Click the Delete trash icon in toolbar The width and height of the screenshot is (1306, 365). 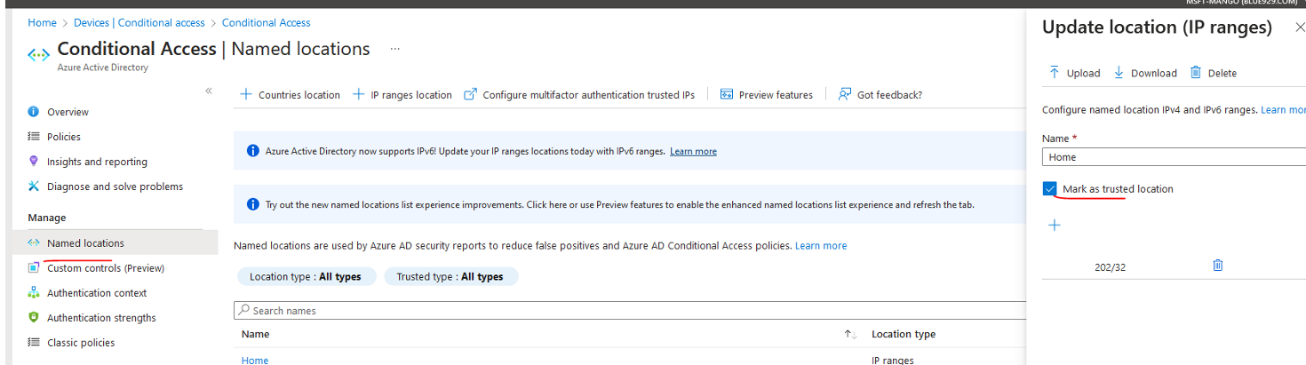[x=1196, y=73]
